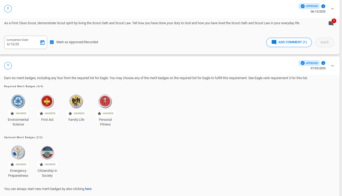
Task: Open comment bubble with red notification badge
Action: click(x=331, y=23)
